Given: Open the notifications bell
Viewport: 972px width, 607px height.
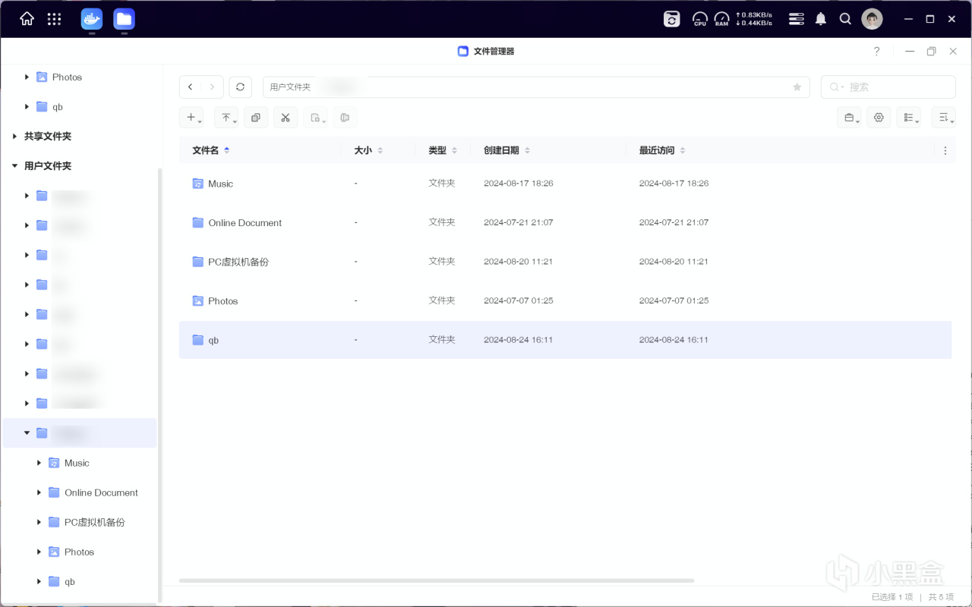Looking at the screenshot, I should (821, 19).
